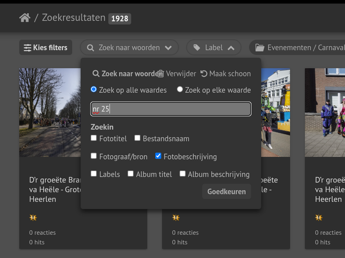Image resolution: width=345 pixels, height=258 pixels.
Task: Enable the Fototitel checkbox
Action: coord(94,138)
